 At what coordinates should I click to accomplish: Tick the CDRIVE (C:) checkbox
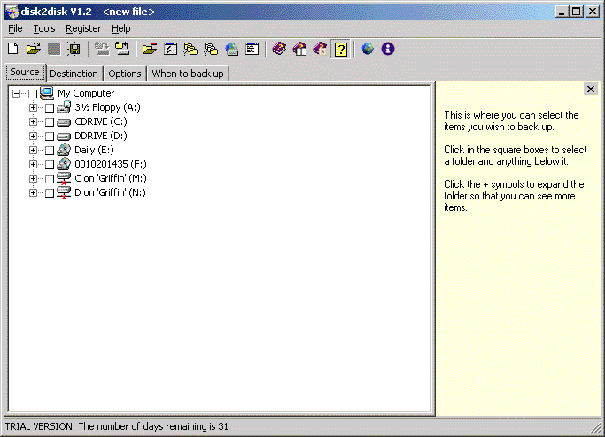click(50, 122)
